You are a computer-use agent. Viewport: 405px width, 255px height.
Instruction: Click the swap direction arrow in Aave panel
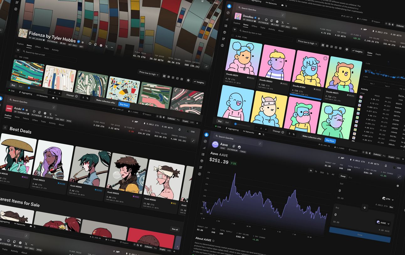(364, 207)
